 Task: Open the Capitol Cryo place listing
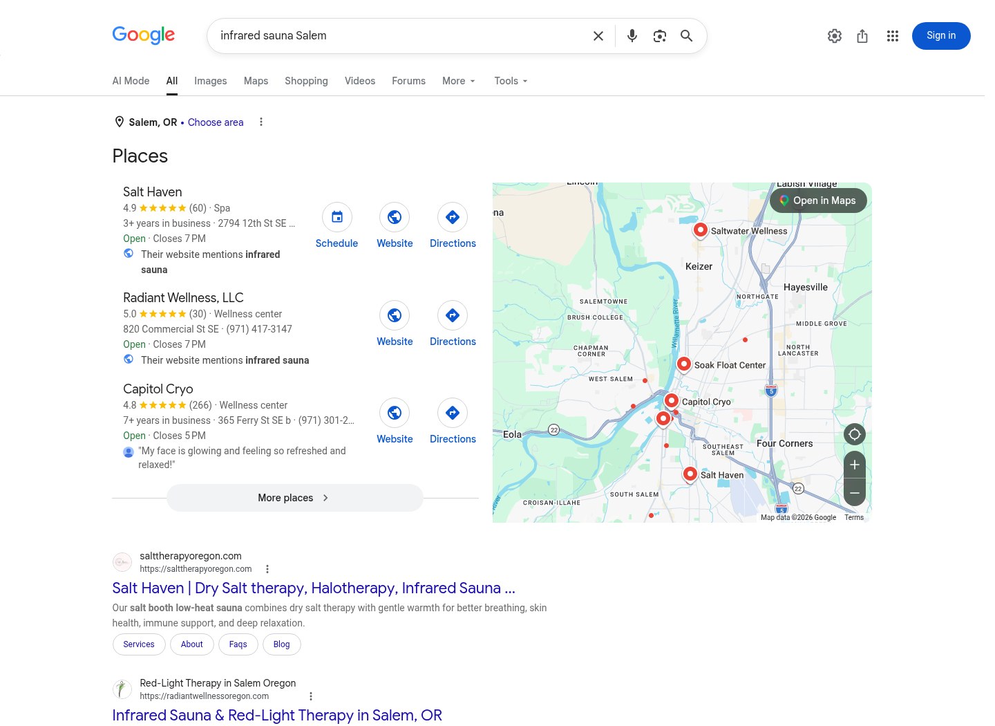click(158, 389)
